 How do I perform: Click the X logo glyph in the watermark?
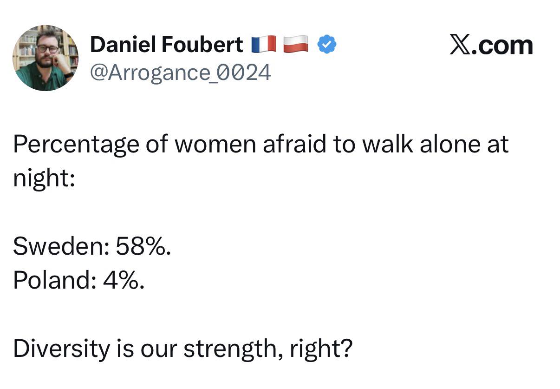click(459, 45)
